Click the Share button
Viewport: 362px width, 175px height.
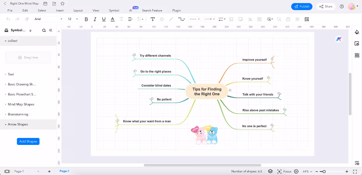(326, 7)
